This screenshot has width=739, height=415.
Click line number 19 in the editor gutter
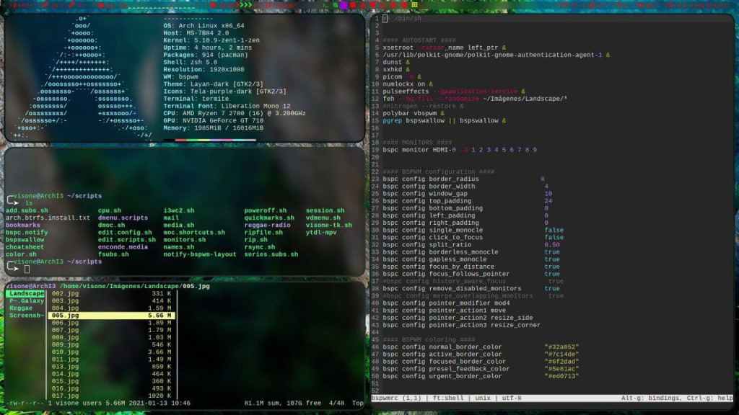(376, 149)
